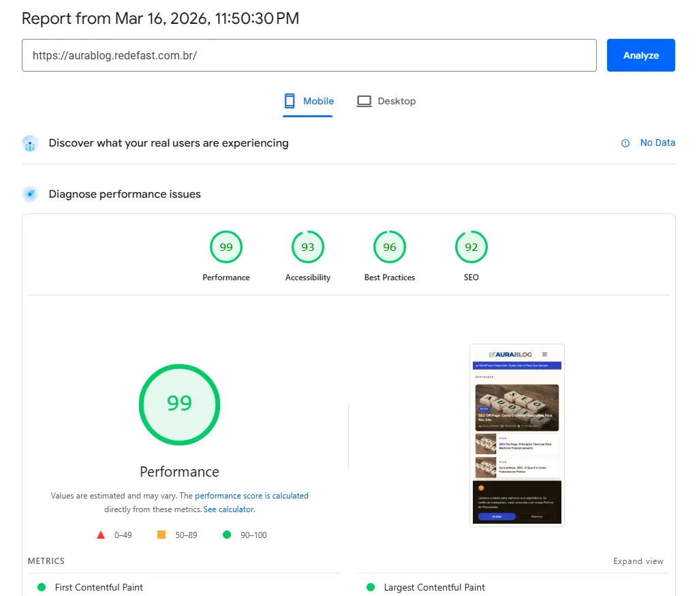Viewport: 697px width, 596px height.
Task: Toggle Expand view for metrics
Action: tap(638, 561)
